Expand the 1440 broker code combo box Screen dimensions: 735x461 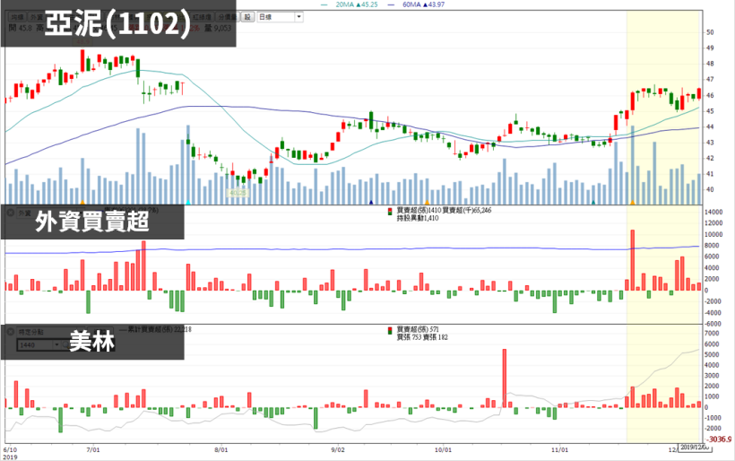[x=56, y=344]
